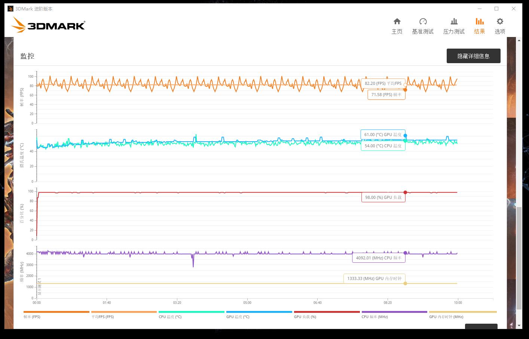
Task: Toggle 帧率 (FPS) legend series
Action: coord(32,317)
